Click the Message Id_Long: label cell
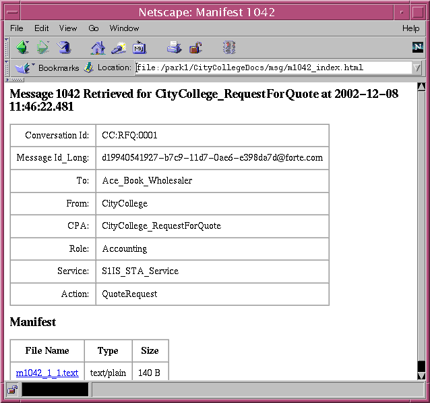This screenshot has height=403, width=430. point(53,158)
